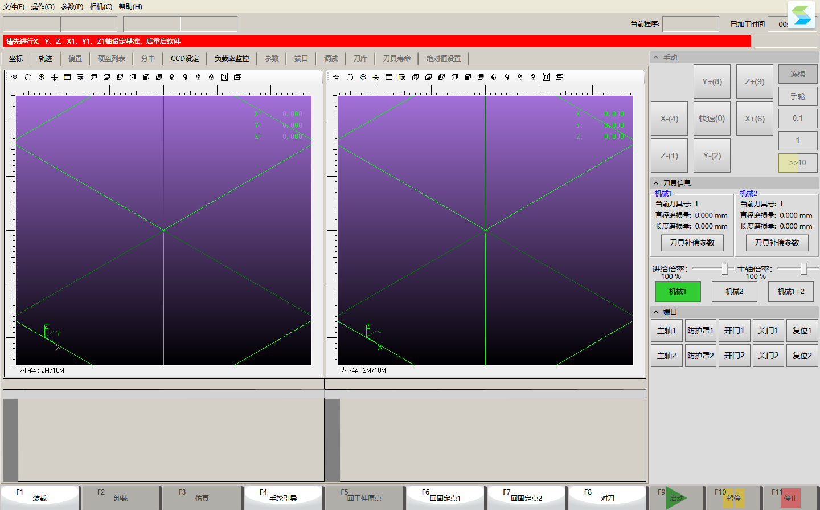Click the F11 停止 red stop icon
This screenshot has height=510, width=820.
pyautogui.click(x=791, y=498)
